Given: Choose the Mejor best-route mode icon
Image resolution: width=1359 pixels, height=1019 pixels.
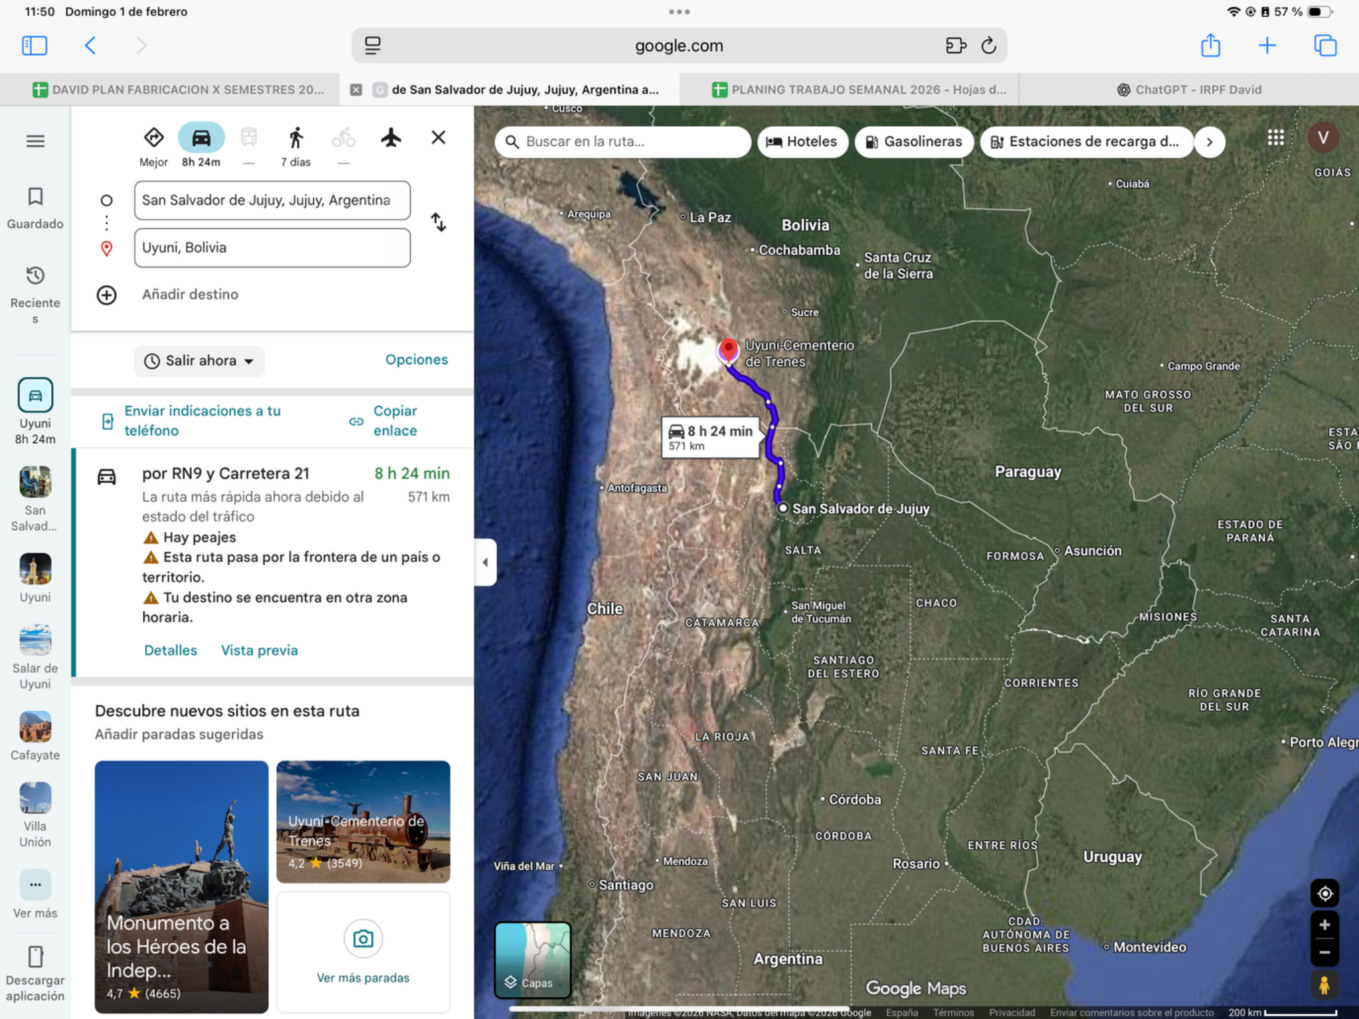Looking at the screenshot, I should pyautogui.click(x=154, y=138).
